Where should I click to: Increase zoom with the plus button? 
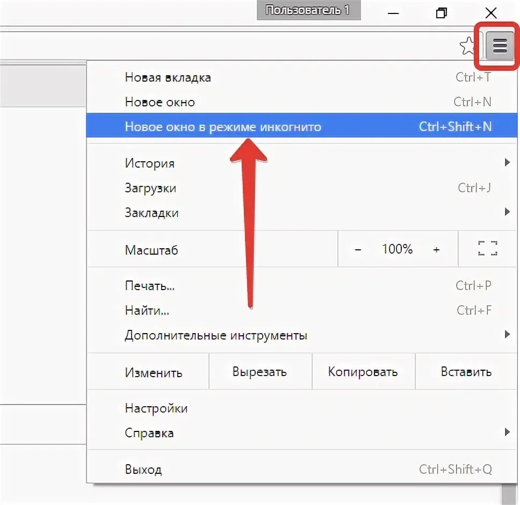click(x=436, y=249)
